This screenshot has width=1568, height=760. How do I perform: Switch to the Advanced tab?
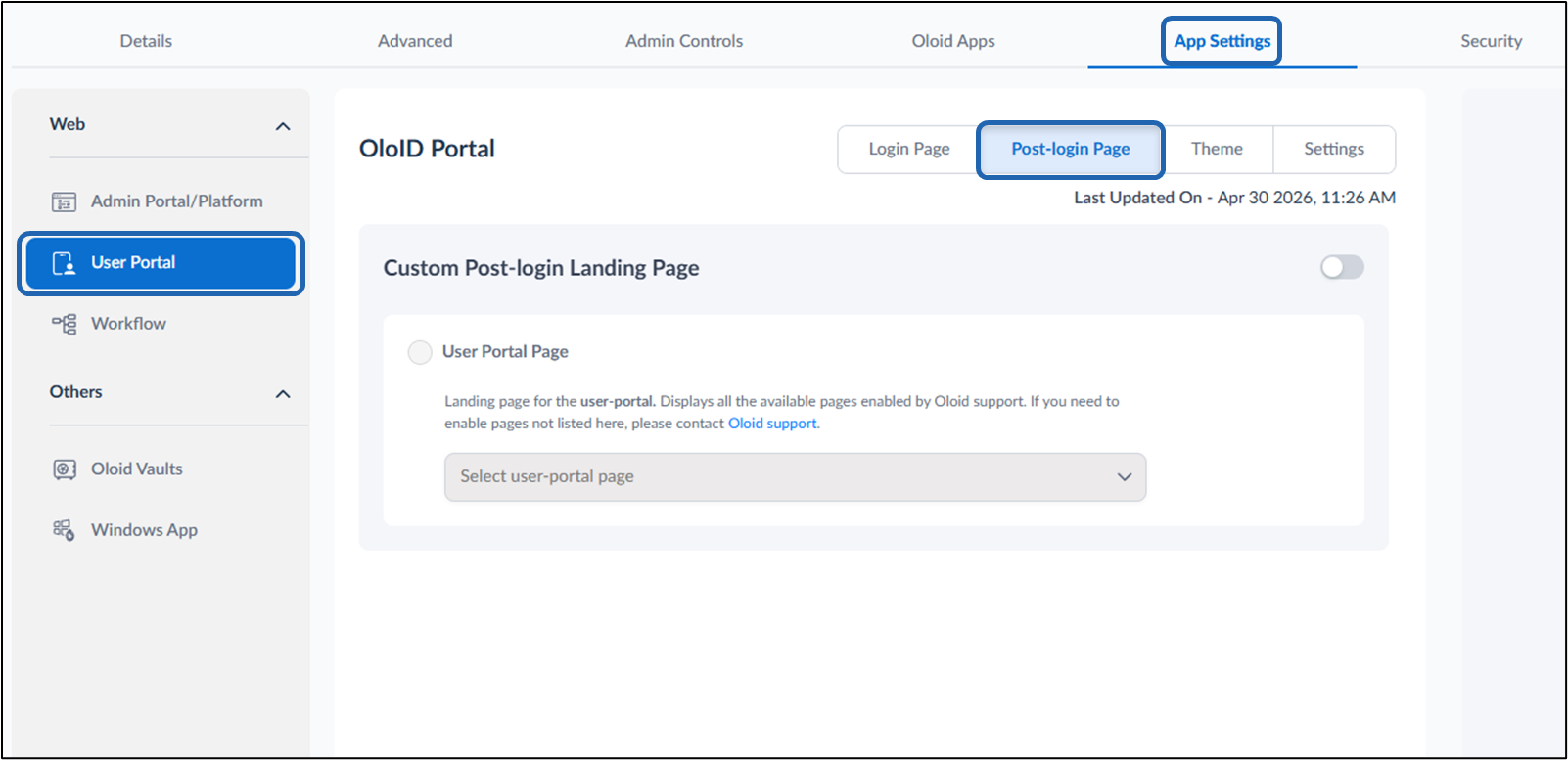[415, 41]
